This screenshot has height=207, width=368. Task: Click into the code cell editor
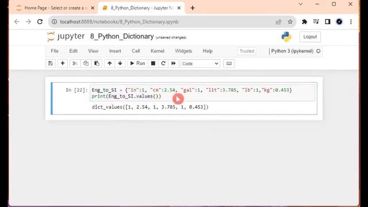pos(202,93)
